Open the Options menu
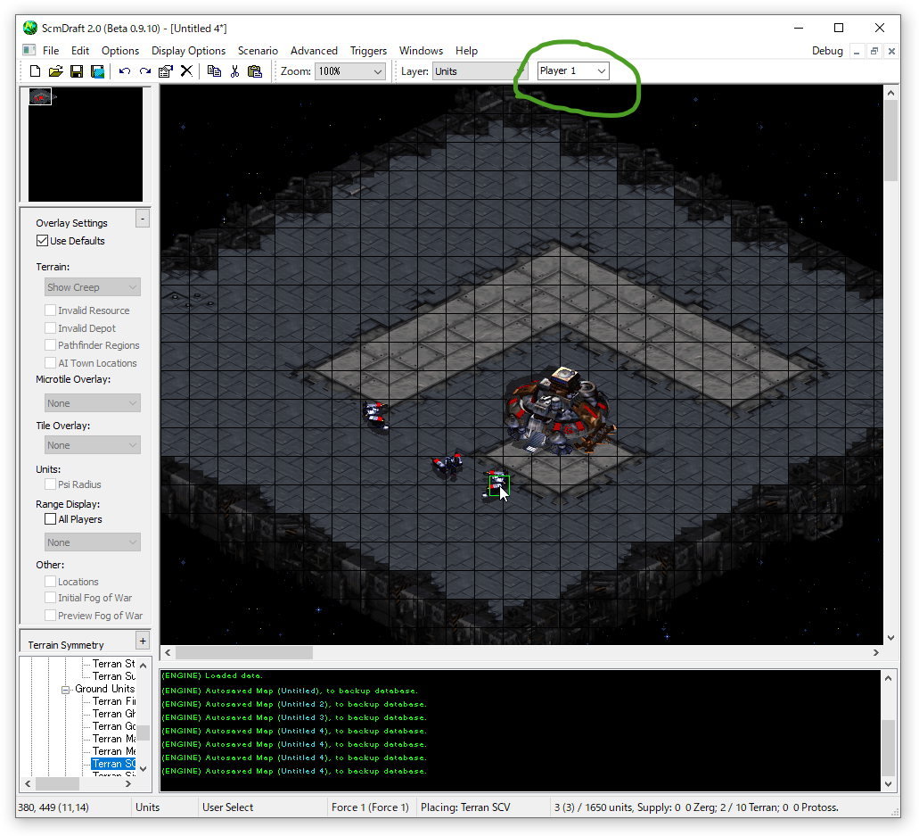Viewport: 919px width, 836px height. 120,51
